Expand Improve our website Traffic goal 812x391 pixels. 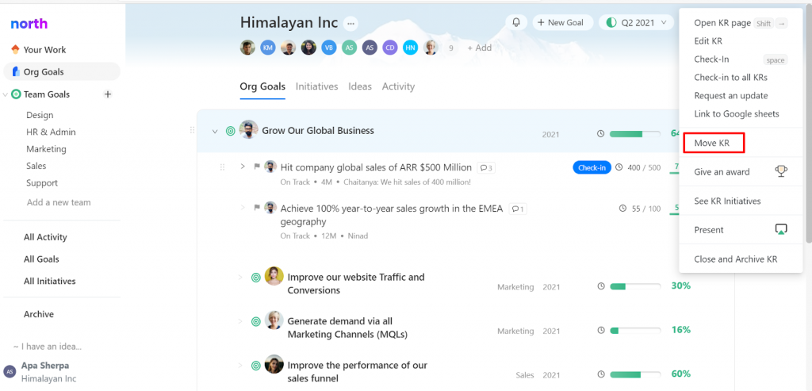240,277
